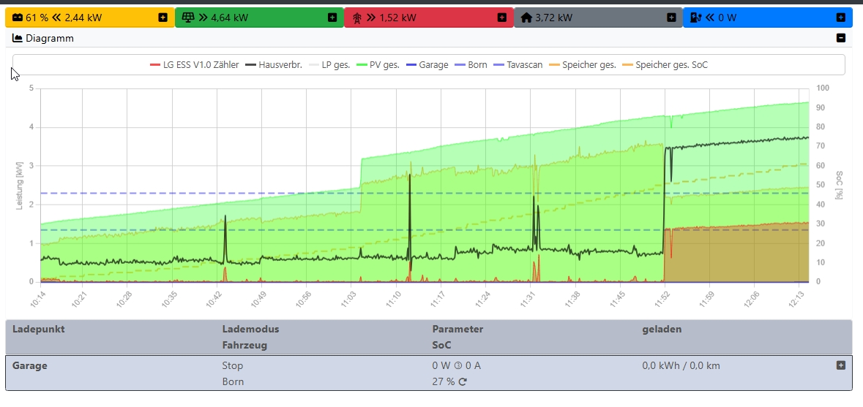Viewport: 863px width, 407px height.
Task: Click the Stop charge mode text
Action: (x=233, y=365)
